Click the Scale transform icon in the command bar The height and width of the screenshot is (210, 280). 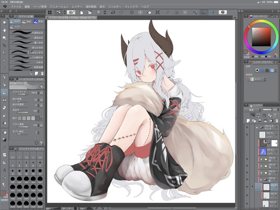coord(158,12)
